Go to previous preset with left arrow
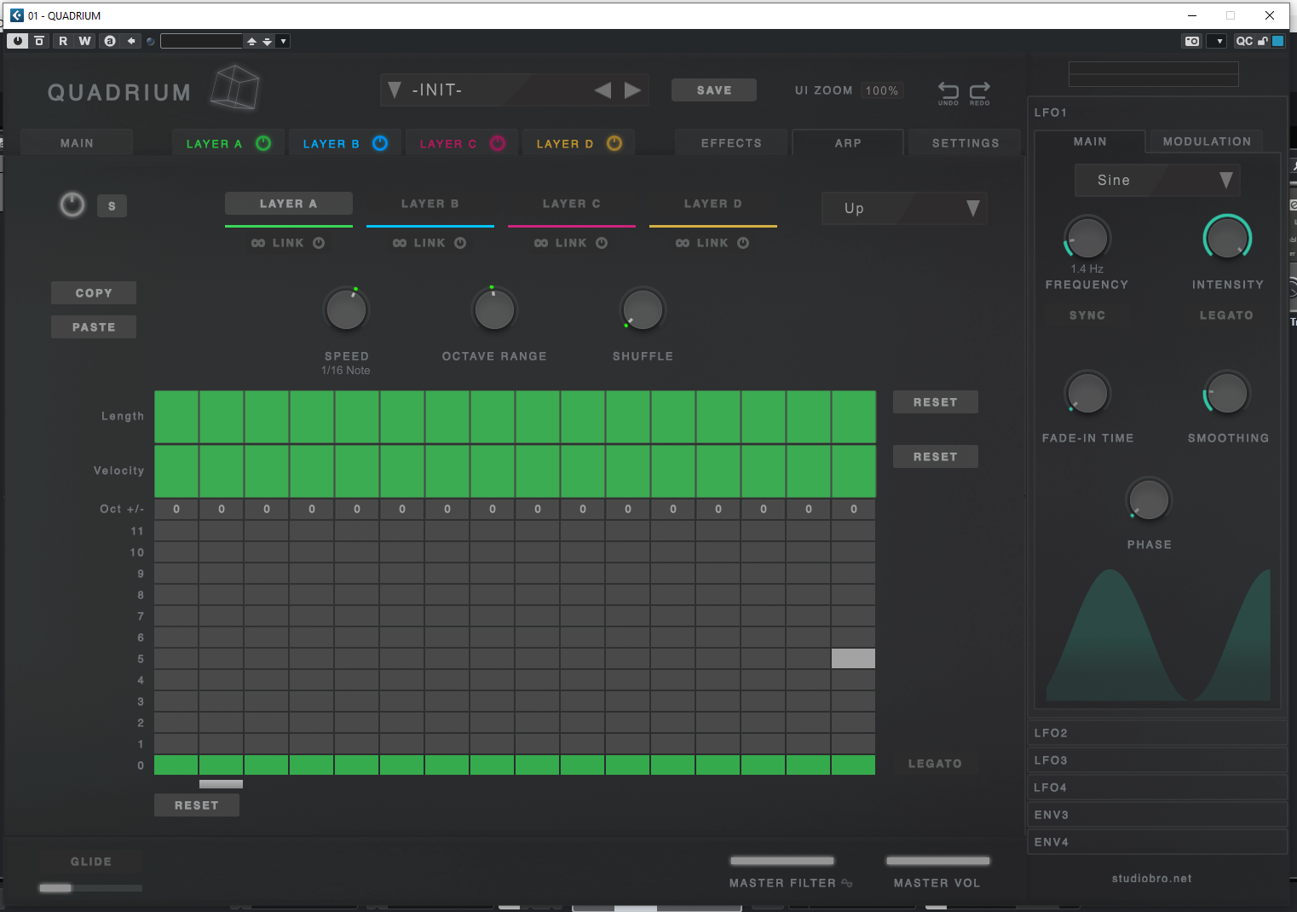Viewport: 1297px width, 912px height. (x=602, y=90)
